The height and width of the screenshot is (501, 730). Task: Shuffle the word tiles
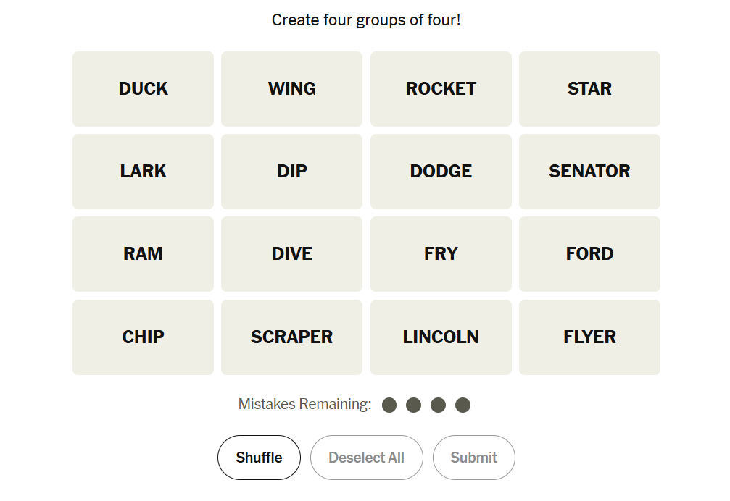pos(259,458)
